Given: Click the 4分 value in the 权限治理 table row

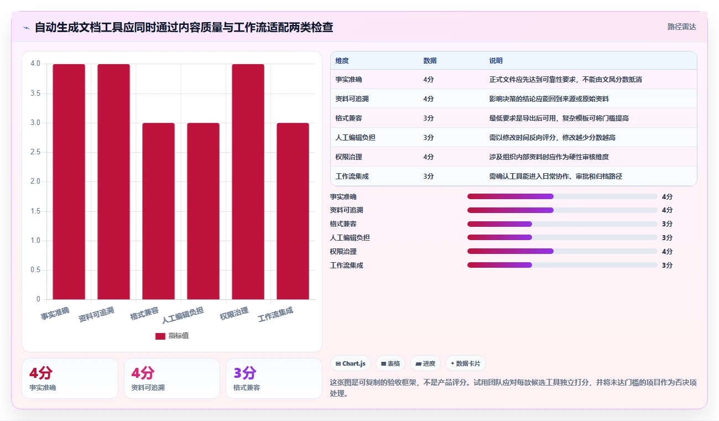Looking at the screenshot, I should 429,157.
